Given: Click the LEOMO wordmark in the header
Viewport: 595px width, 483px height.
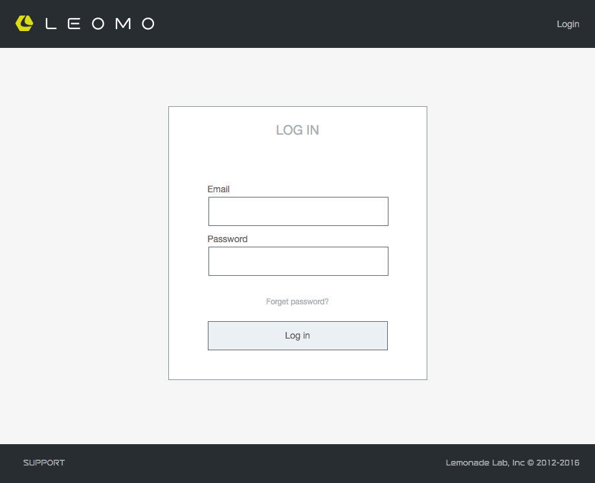Looking at the screenshot, I should 100,23.
